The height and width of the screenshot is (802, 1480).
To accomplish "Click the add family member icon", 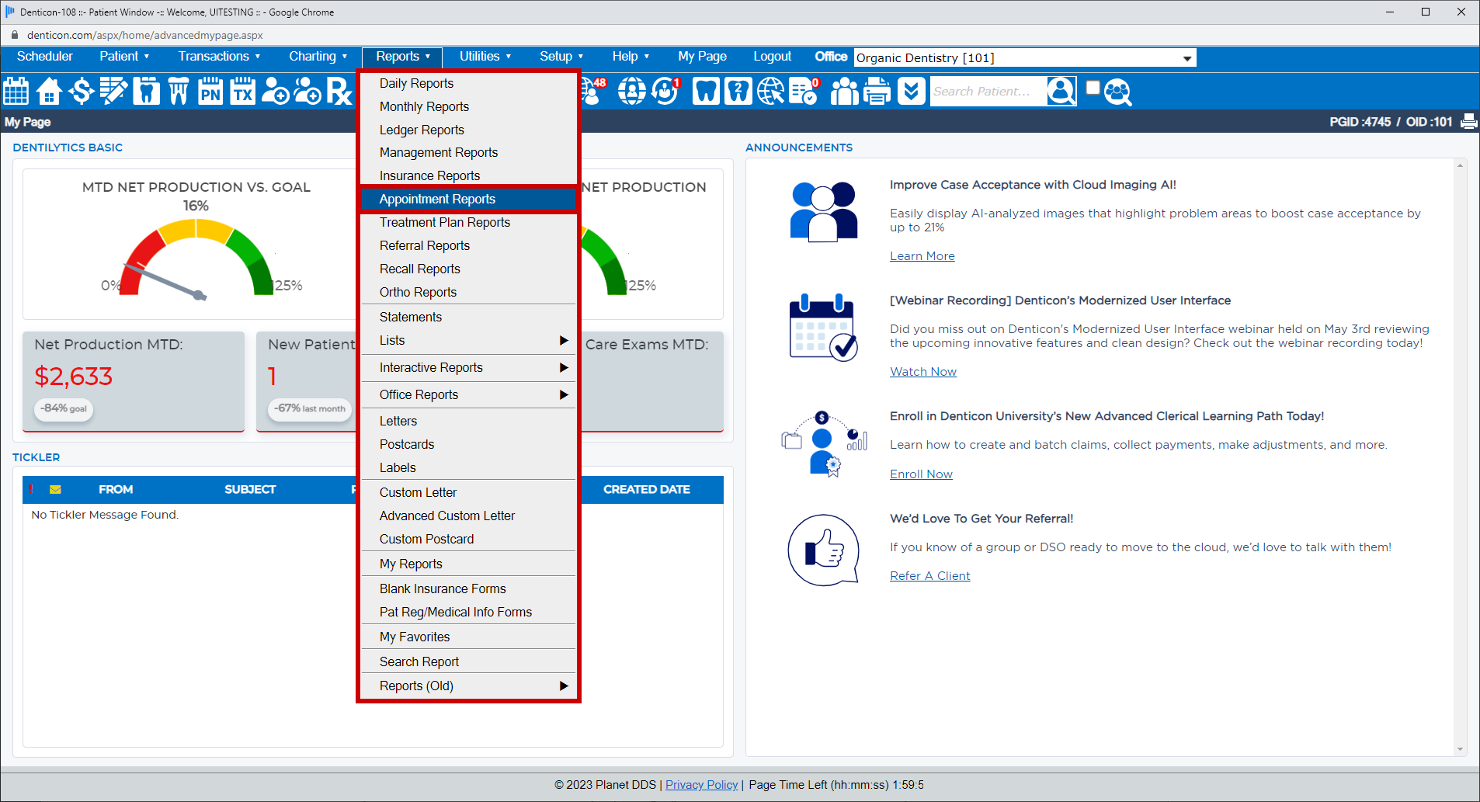I will coord(308,91).
